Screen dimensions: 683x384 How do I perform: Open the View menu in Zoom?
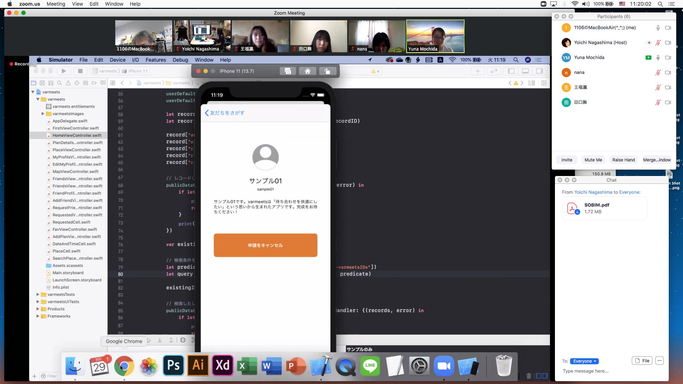click(77, 4)
